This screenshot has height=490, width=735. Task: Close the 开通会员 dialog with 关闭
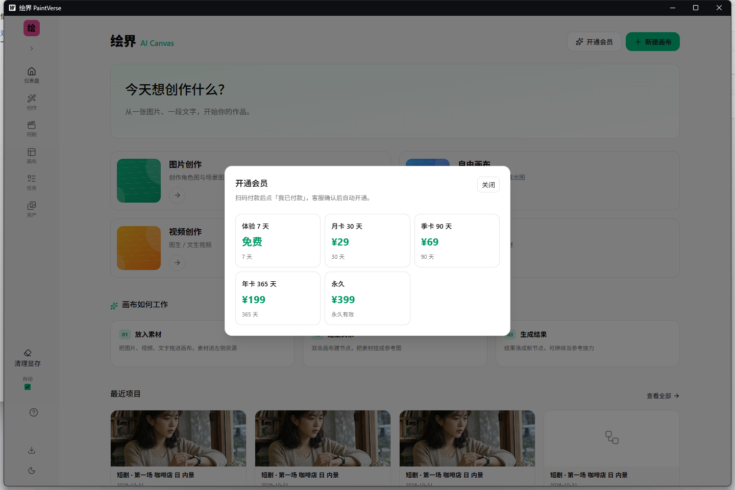pos(488,185)
